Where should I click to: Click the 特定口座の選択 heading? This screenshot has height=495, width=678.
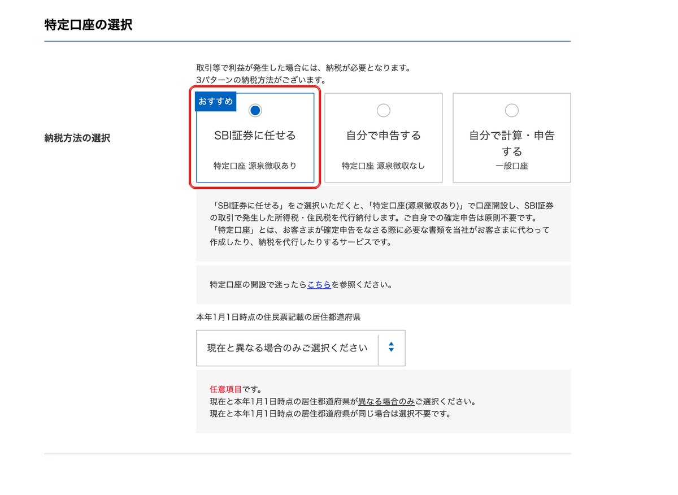89,25
